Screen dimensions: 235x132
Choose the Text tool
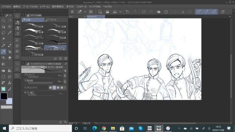pos(10,83)
